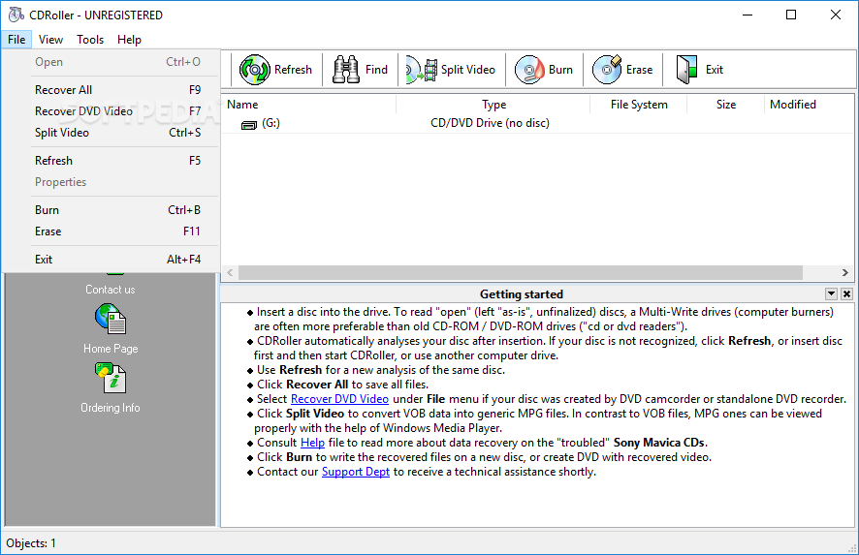Open the Ordering Info sidebar icon
Viewport: 859px width, 555px height.
[x=111, y=378]
